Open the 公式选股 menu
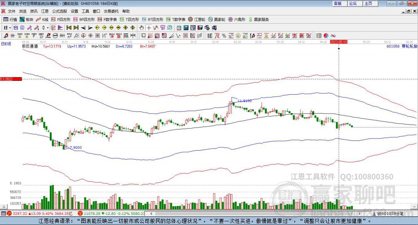Screen dimensions: 418x225 point(60,11)
